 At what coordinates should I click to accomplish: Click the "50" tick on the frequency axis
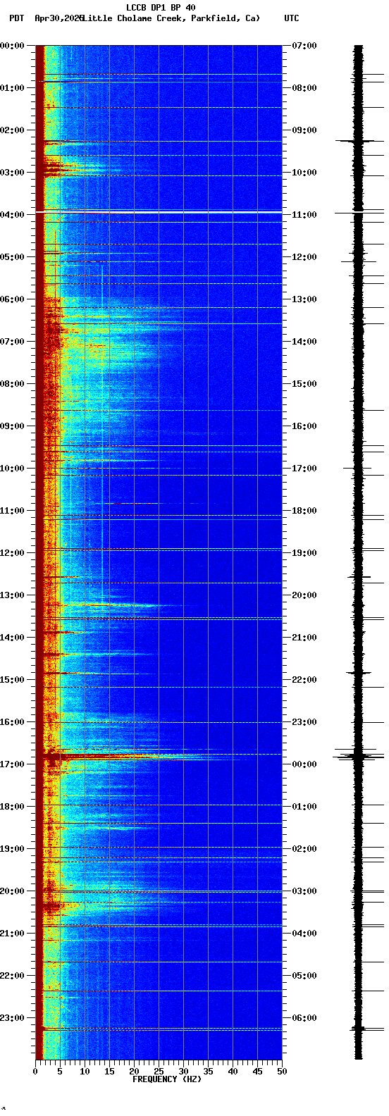[x=282, y=1072]
